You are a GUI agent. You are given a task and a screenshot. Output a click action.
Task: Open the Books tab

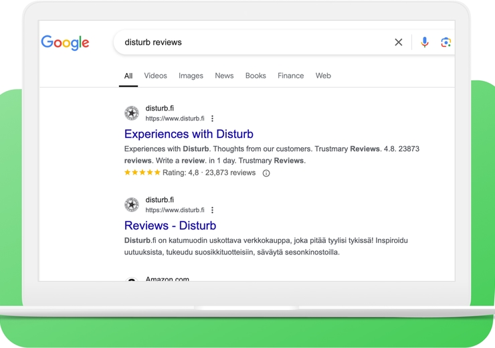click(256, 76)
